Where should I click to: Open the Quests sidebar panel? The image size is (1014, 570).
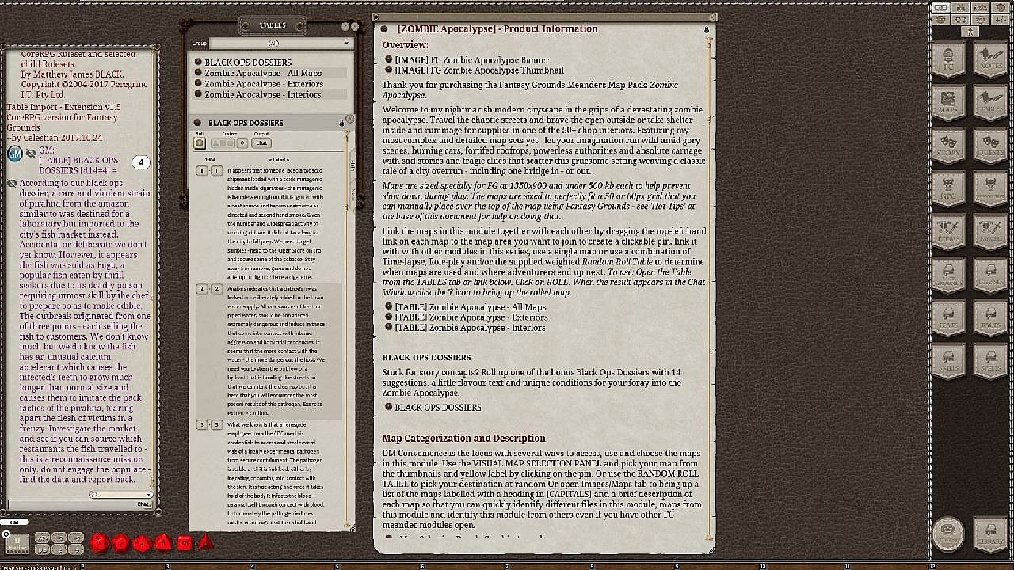point(989,145)
